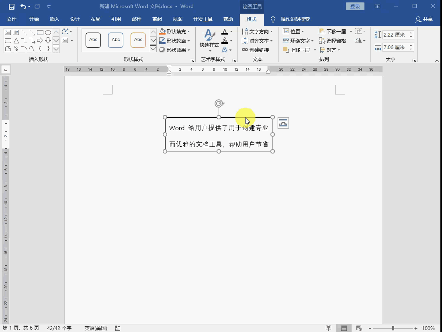Select the down block arrow shape
The image size is (442, 332).
pyautogui.click(x=48, y=40)
